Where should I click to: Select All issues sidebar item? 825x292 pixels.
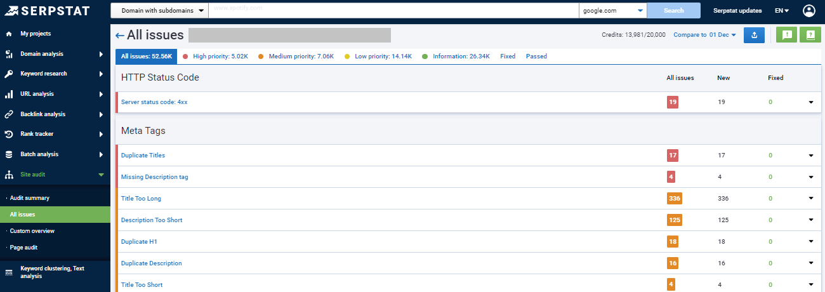[55, 215]
